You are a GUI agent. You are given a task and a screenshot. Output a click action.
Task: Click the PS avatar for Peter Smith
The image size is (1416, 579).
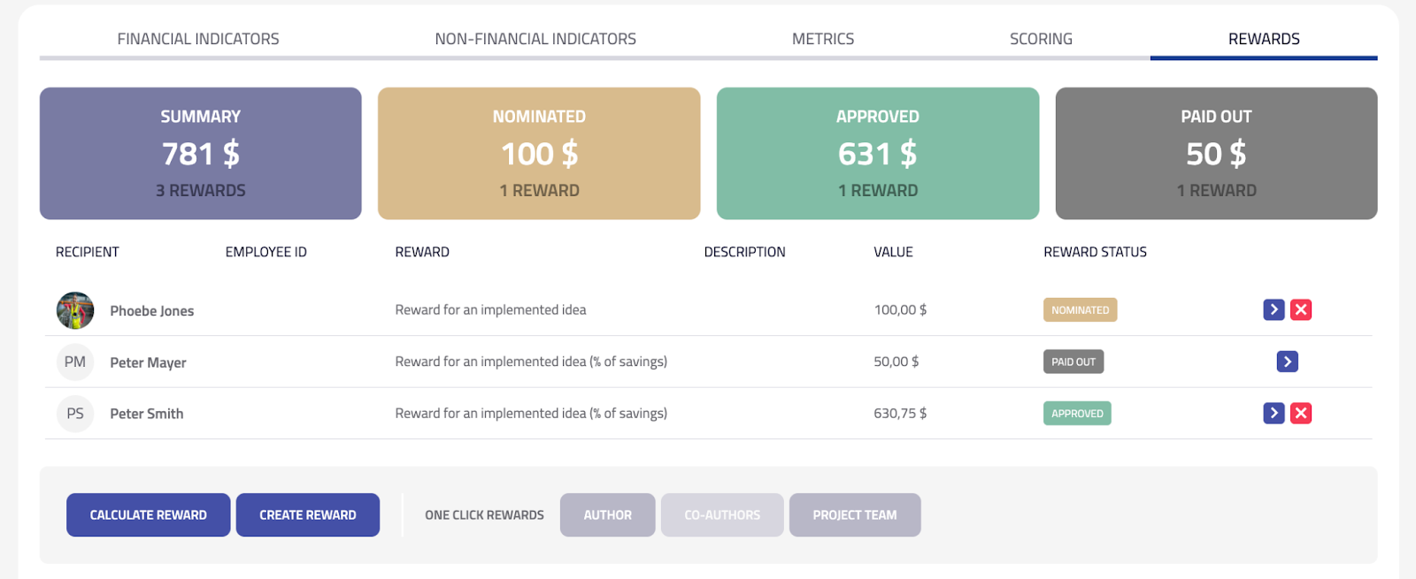tap(75, 414)
